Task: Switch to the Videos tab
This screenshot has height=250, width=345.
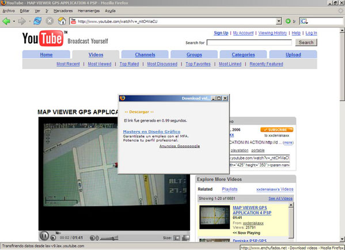Action: (x=96, y=55)
